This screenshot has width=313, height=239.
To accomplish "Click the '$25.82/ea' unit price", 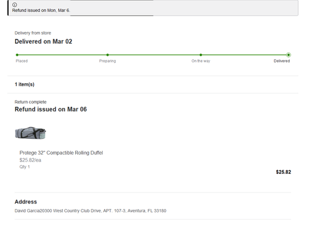I will (30, 160).
